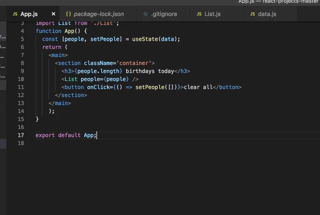This screenshot has width=320, height=215.
Task: Click the diamond icon on .gitignore tab
Action: [x=145, y=14]
